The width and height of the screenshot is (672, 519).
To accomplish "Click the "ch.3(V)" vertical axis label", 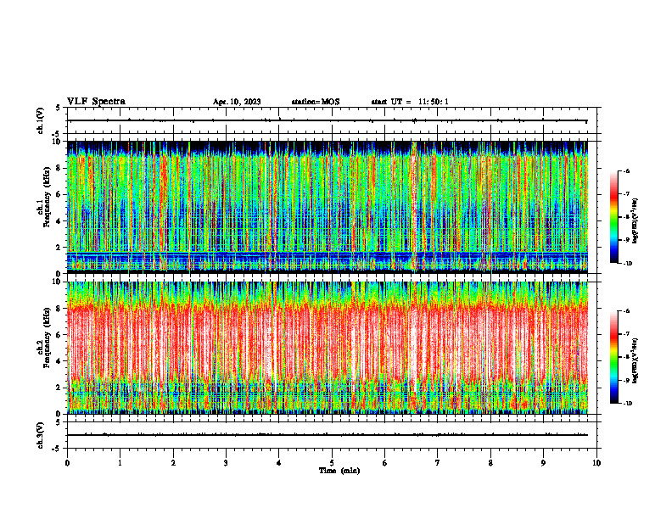I will coord(40,436).
